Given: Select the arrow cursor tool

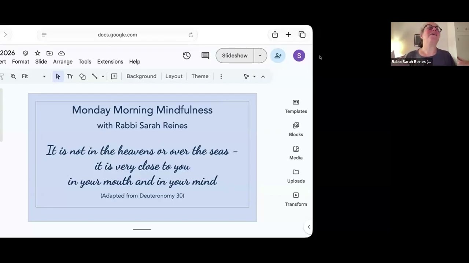Looking at the screenshot, I should (x=58, y=76).
